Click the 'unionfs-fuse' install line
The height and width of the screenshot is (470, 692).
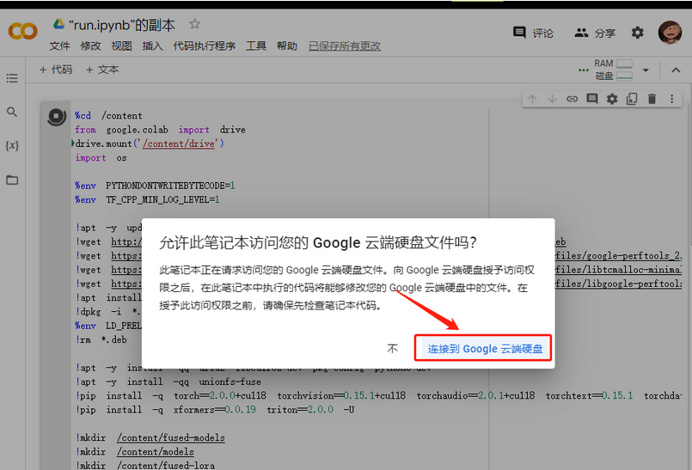168,381
